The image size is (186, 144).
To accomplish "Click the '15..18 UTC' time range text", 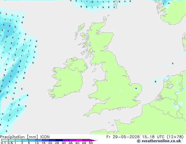I will [153, 137].
